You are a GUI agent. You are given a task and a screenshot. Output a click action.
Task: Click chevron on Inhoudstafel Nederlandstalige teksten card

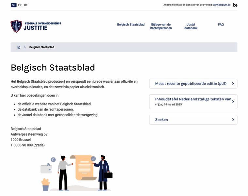pos(233,102)
